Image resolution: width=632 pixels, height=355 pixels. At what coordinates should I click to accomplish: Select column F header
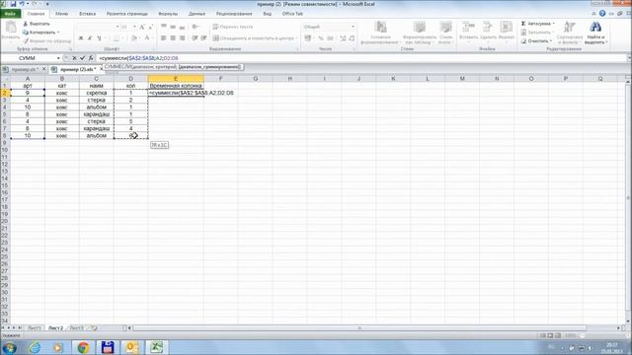(220, 79)
